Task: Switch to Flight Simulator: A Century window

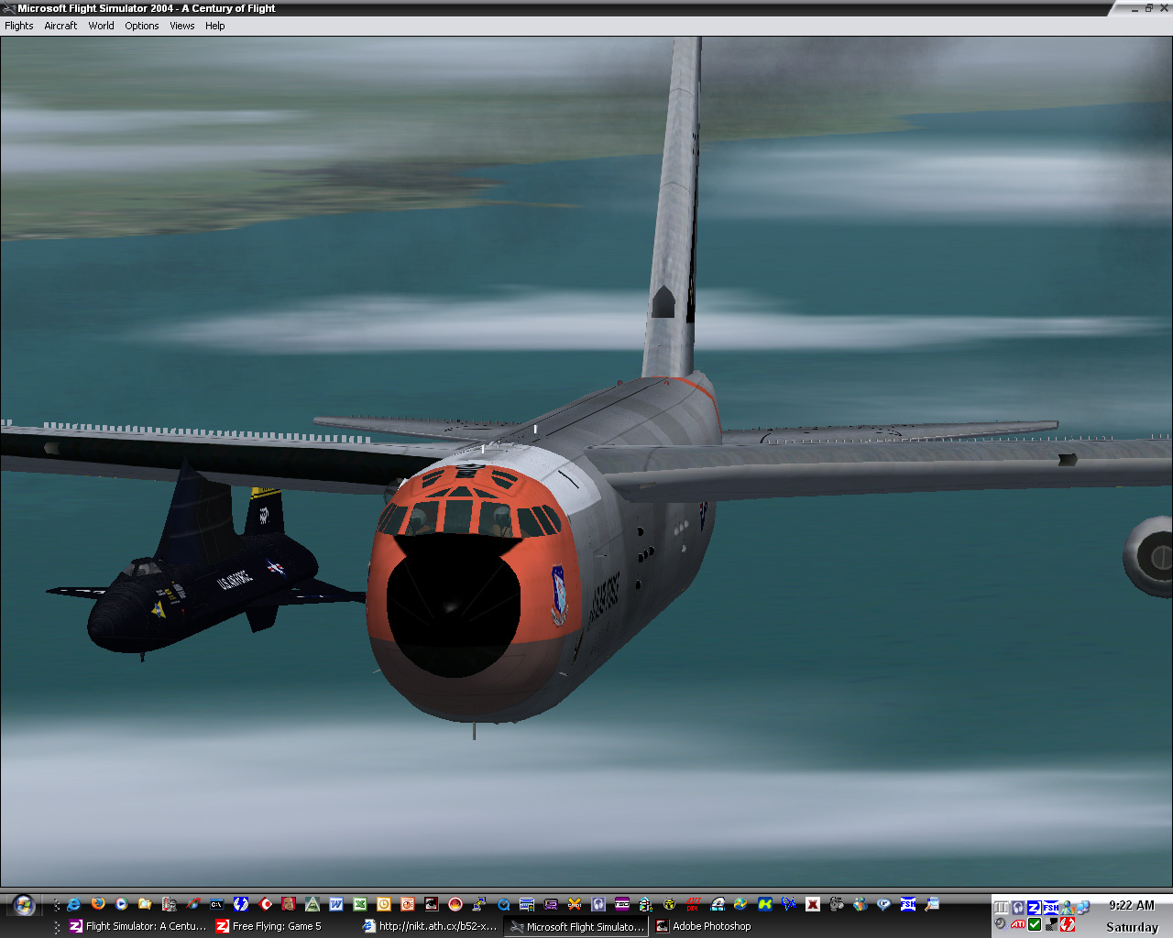Action: click(x=137, y=926)
